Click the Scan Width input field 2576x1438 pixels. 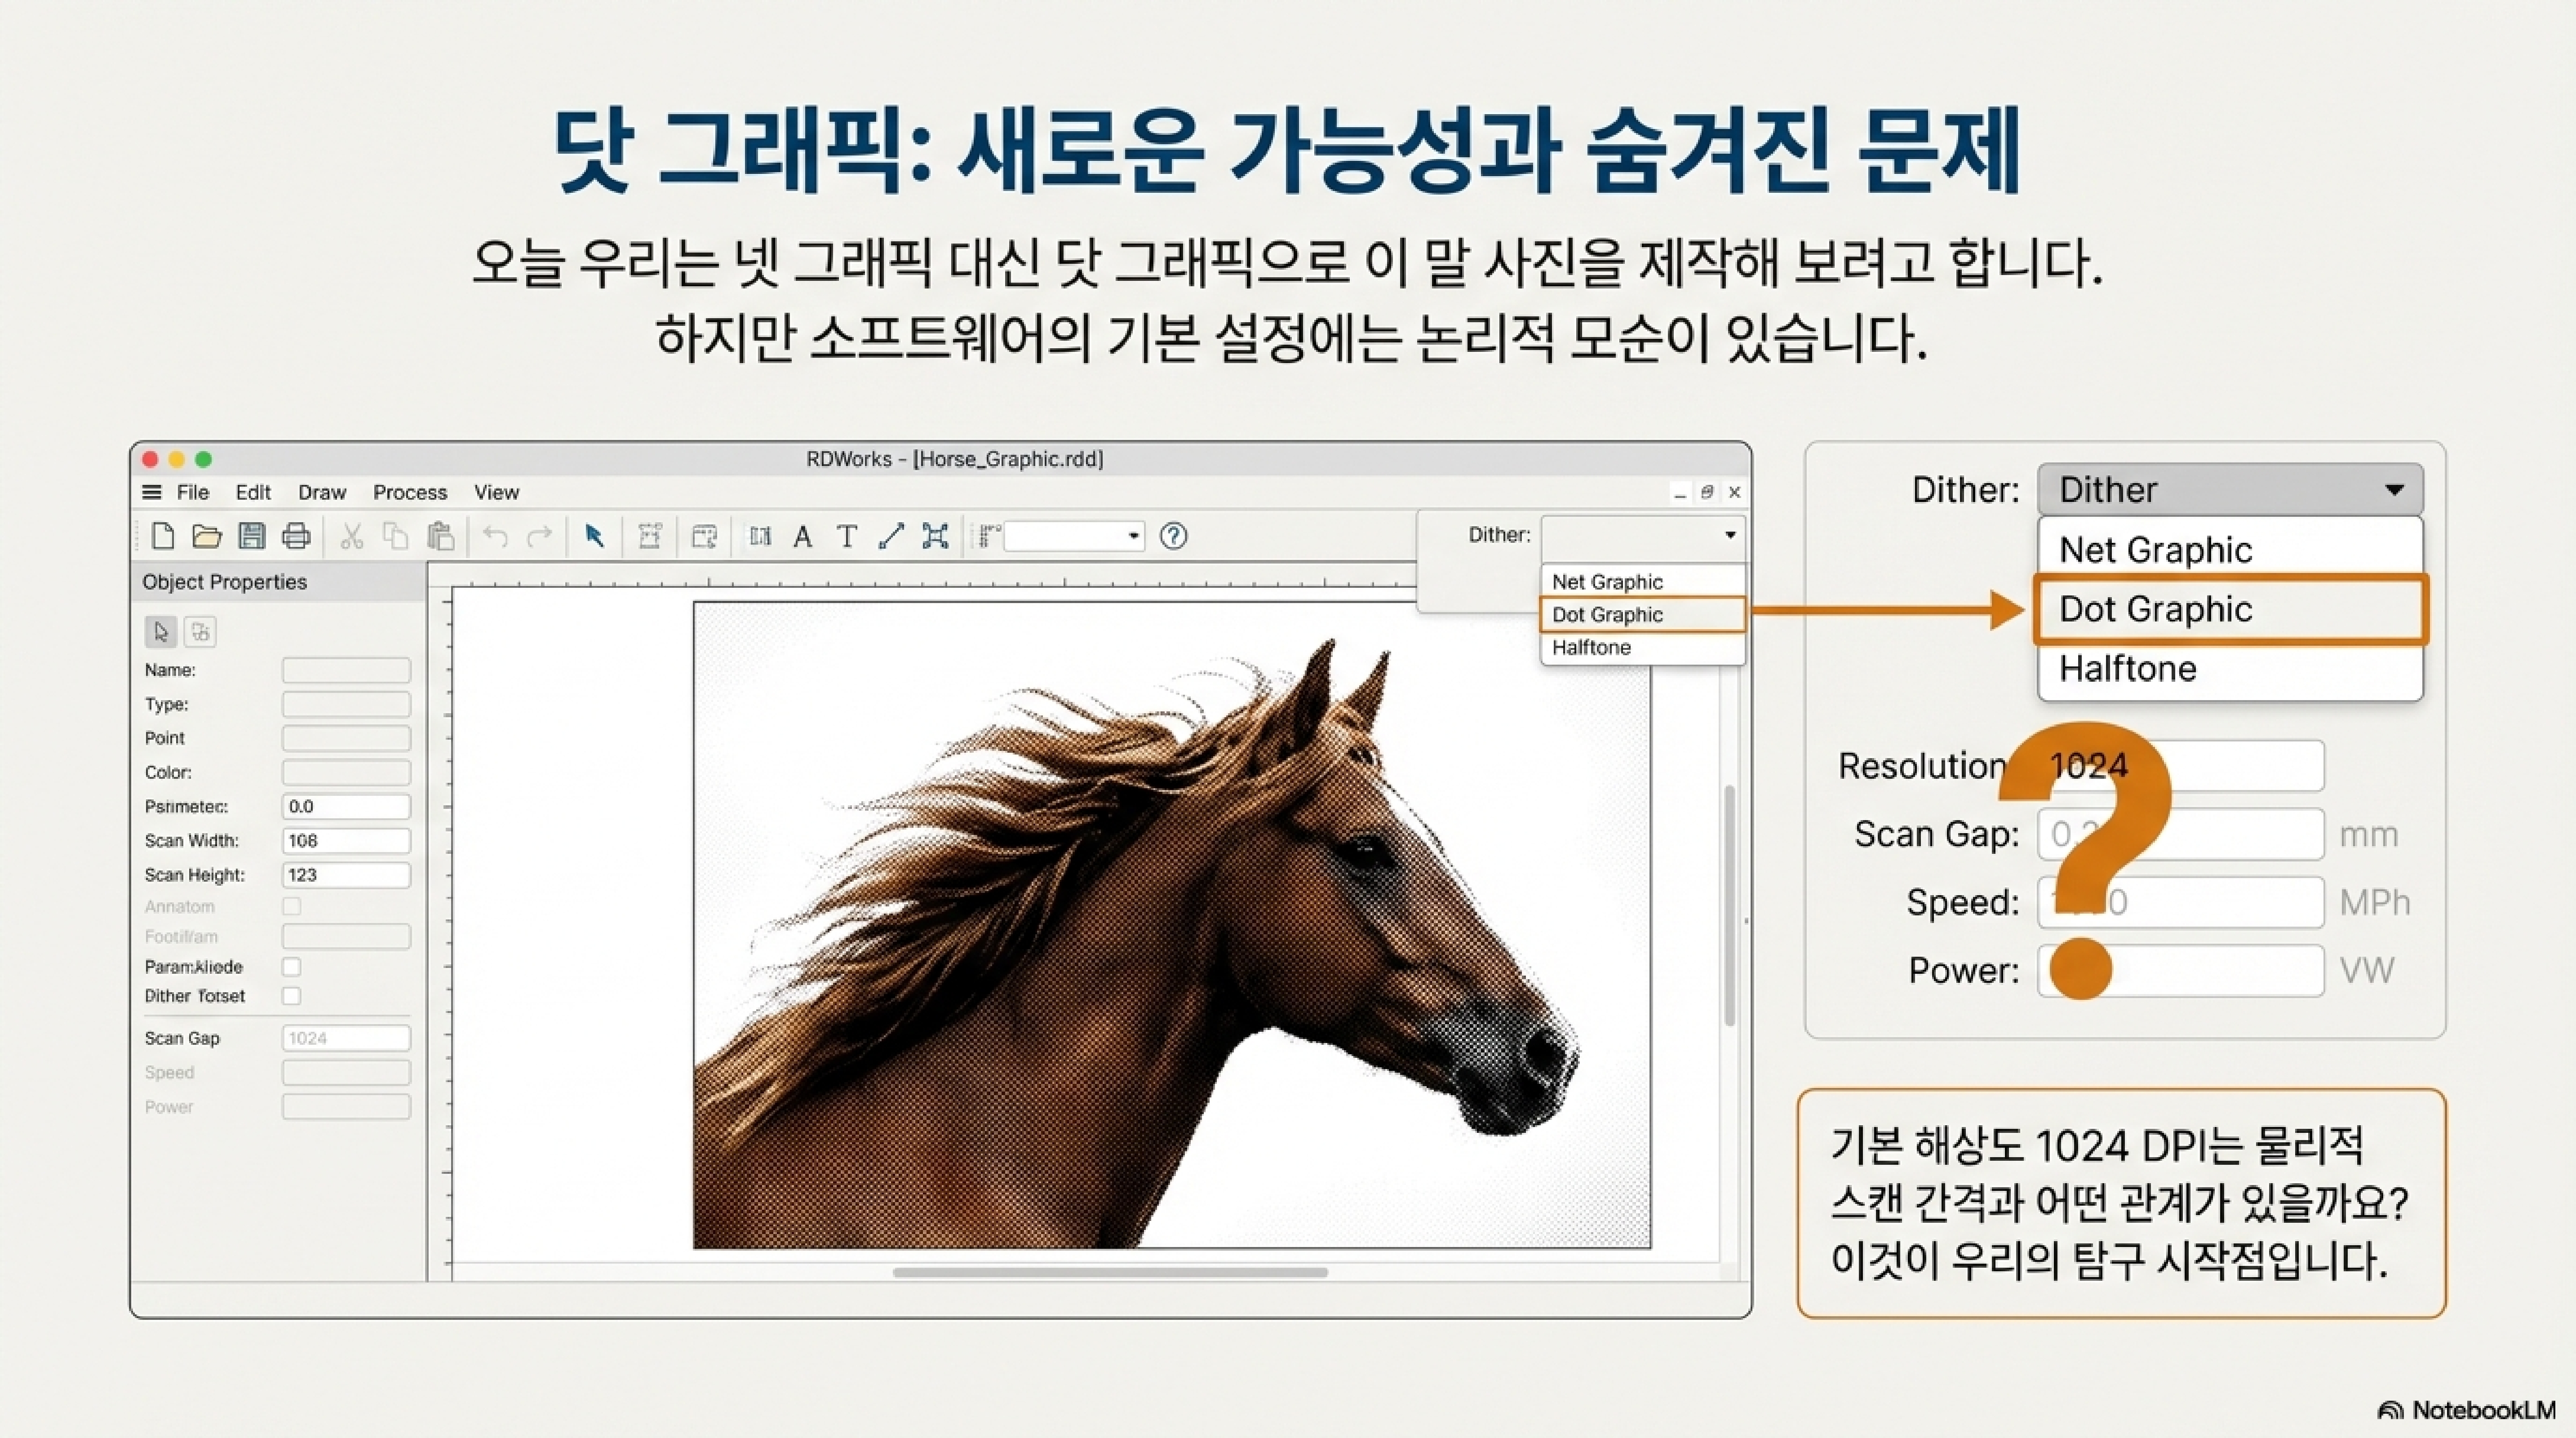click(345, 840)
